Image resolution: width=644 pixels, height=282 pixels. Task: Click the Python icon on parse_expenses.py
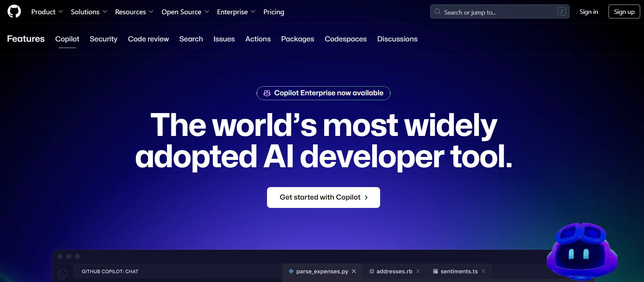291,271
